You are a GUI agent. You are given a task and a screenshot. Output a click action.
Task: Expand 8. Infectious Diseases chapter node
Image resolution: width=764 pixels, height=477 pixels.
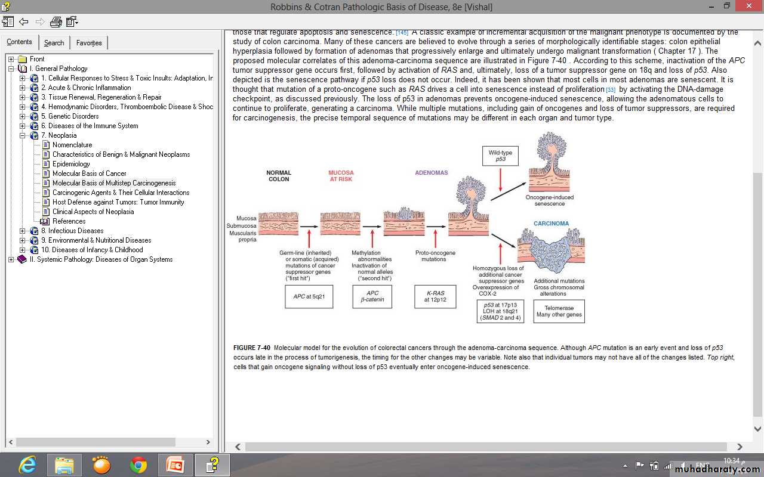23,231
